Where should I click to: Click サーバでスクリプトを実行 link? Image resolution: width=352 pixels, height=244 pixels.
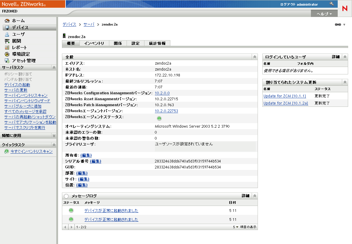pyautogui.click(x=25, y=128)
